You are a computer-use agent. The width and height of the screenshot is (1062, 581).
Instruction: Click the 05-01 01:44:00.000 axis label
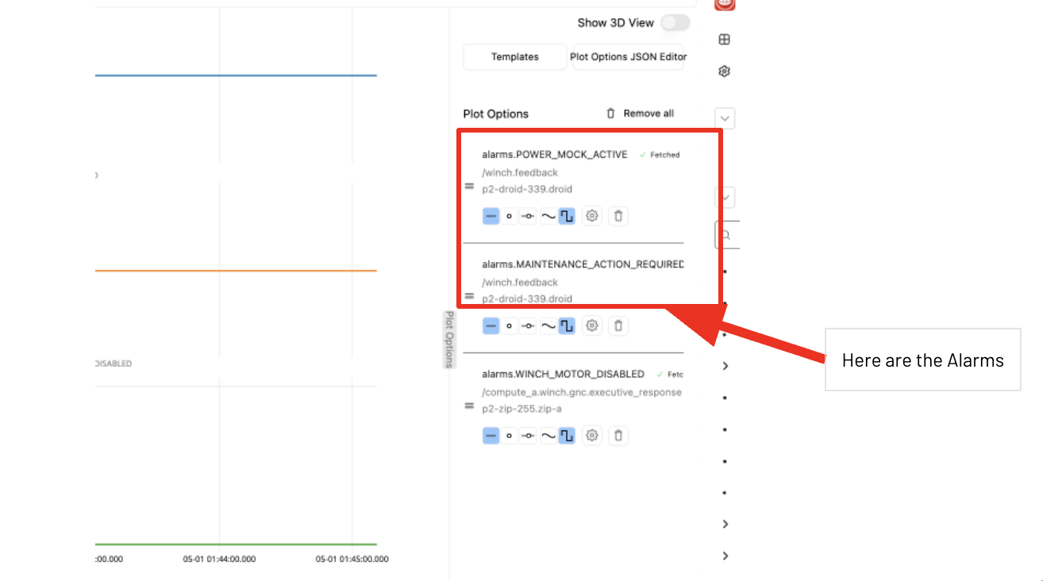[219, 559]
